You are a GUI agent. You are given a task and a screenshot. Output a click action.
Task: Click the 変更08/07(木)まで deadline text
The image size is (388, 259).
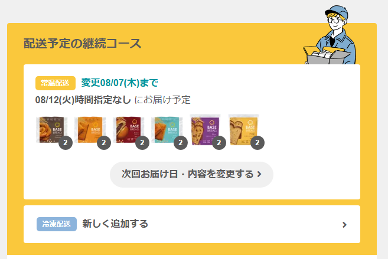pyautogui.click(x=119, y=83)
